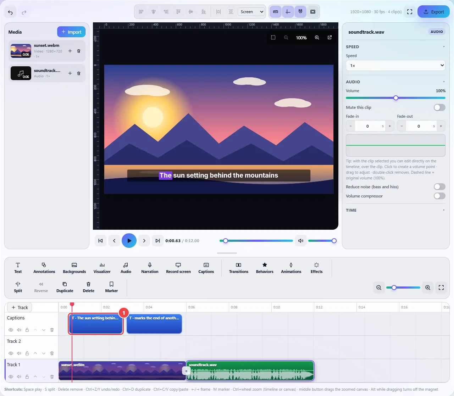Image resolution: width=454 pixels, height=396 pixels.
Task: Adjust the clip Volume slider
Action: click(x=395, y=98)
